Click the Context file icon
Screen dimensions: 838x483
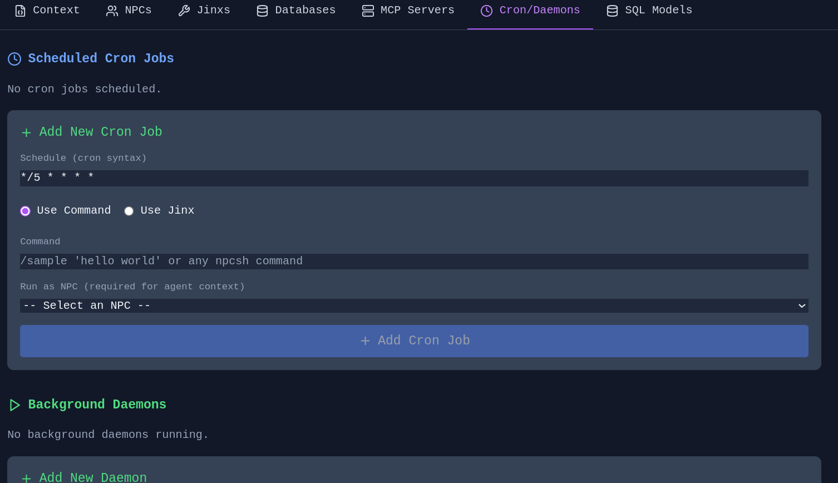tap(21, 11)
